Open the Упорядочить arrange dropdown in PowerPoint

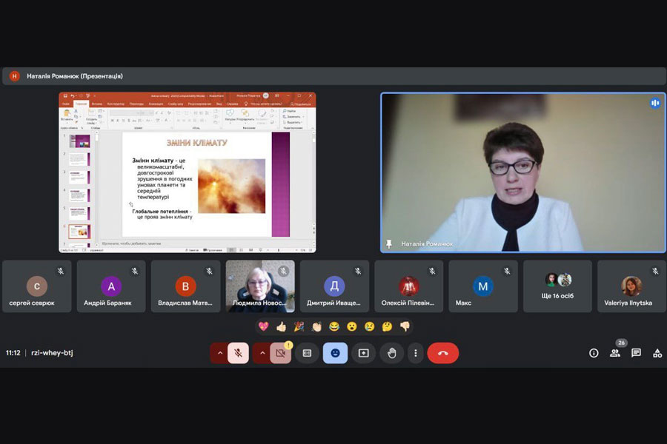click(245, 115)
